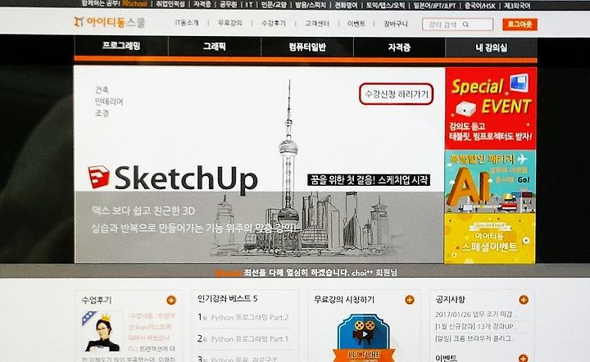The height and width of the screenshot is (362, 590).
Task: Click 제3외국어 in top bar
Action: 517,6
